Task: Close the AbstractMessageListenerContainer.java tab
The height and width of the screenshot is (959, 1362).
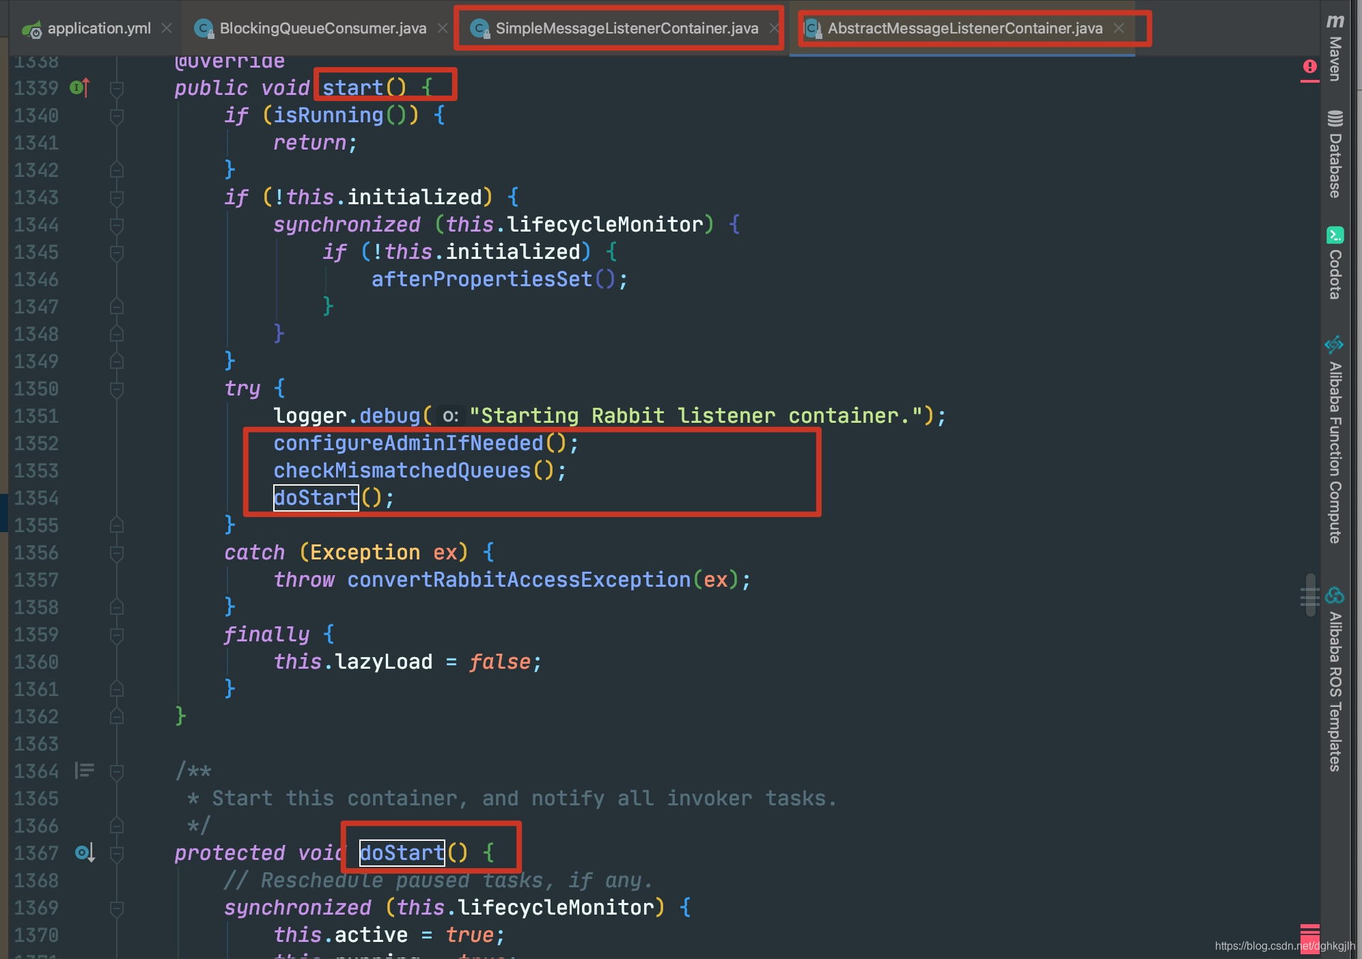Action: click(x=1118, y=28)
